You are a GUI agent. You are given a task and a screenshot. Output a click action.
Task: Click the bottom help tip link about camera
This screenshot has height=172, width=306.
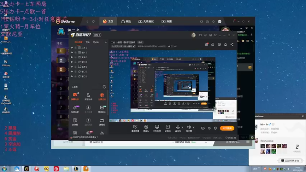pos(85,137)
